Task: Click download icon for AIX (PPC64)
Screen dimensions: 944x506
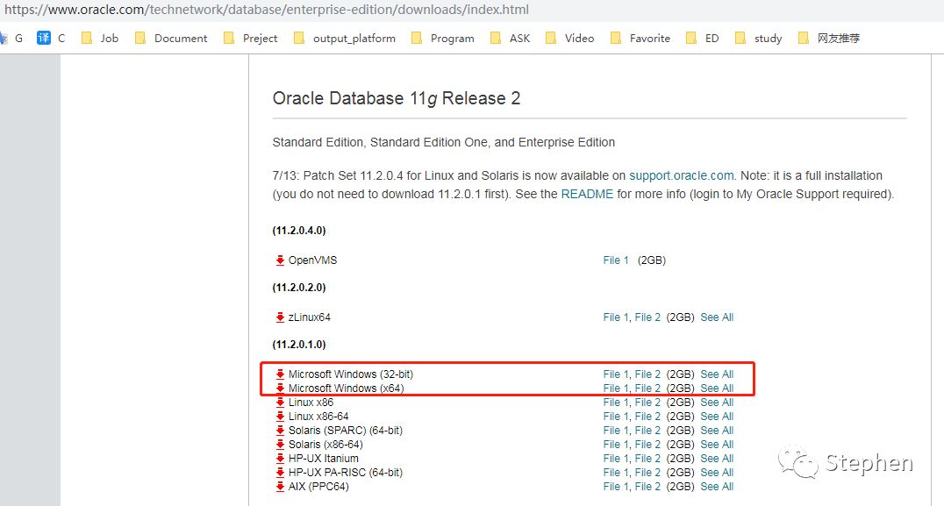Action: point(280,487)
